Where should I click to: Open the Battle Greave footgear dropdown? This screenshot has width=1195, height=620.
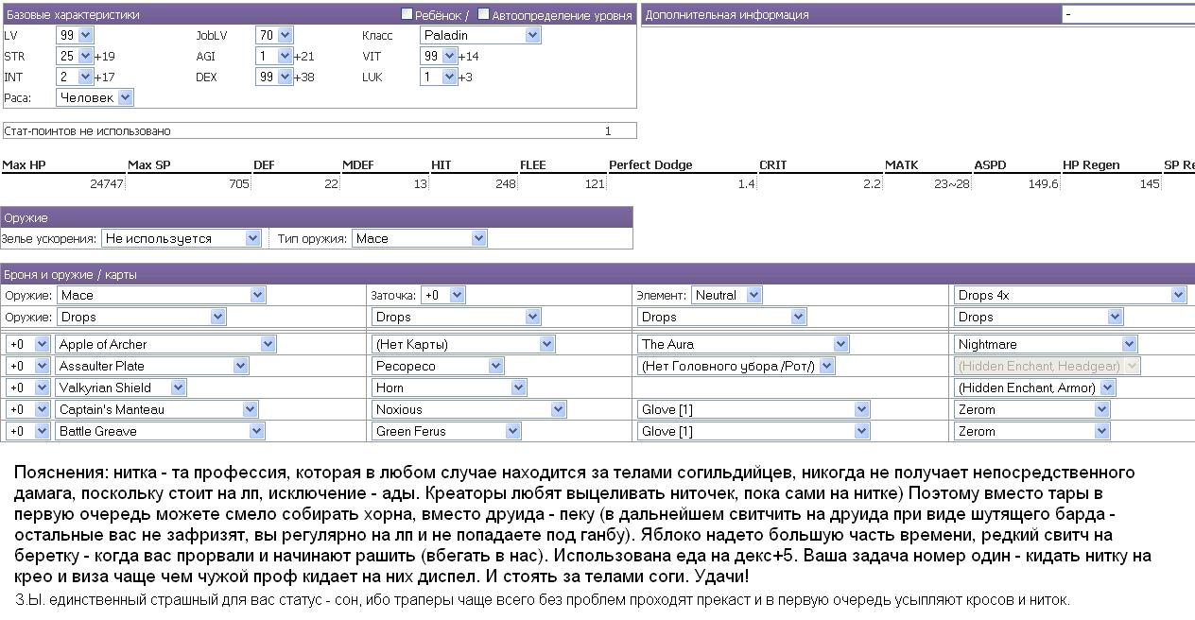160,431
